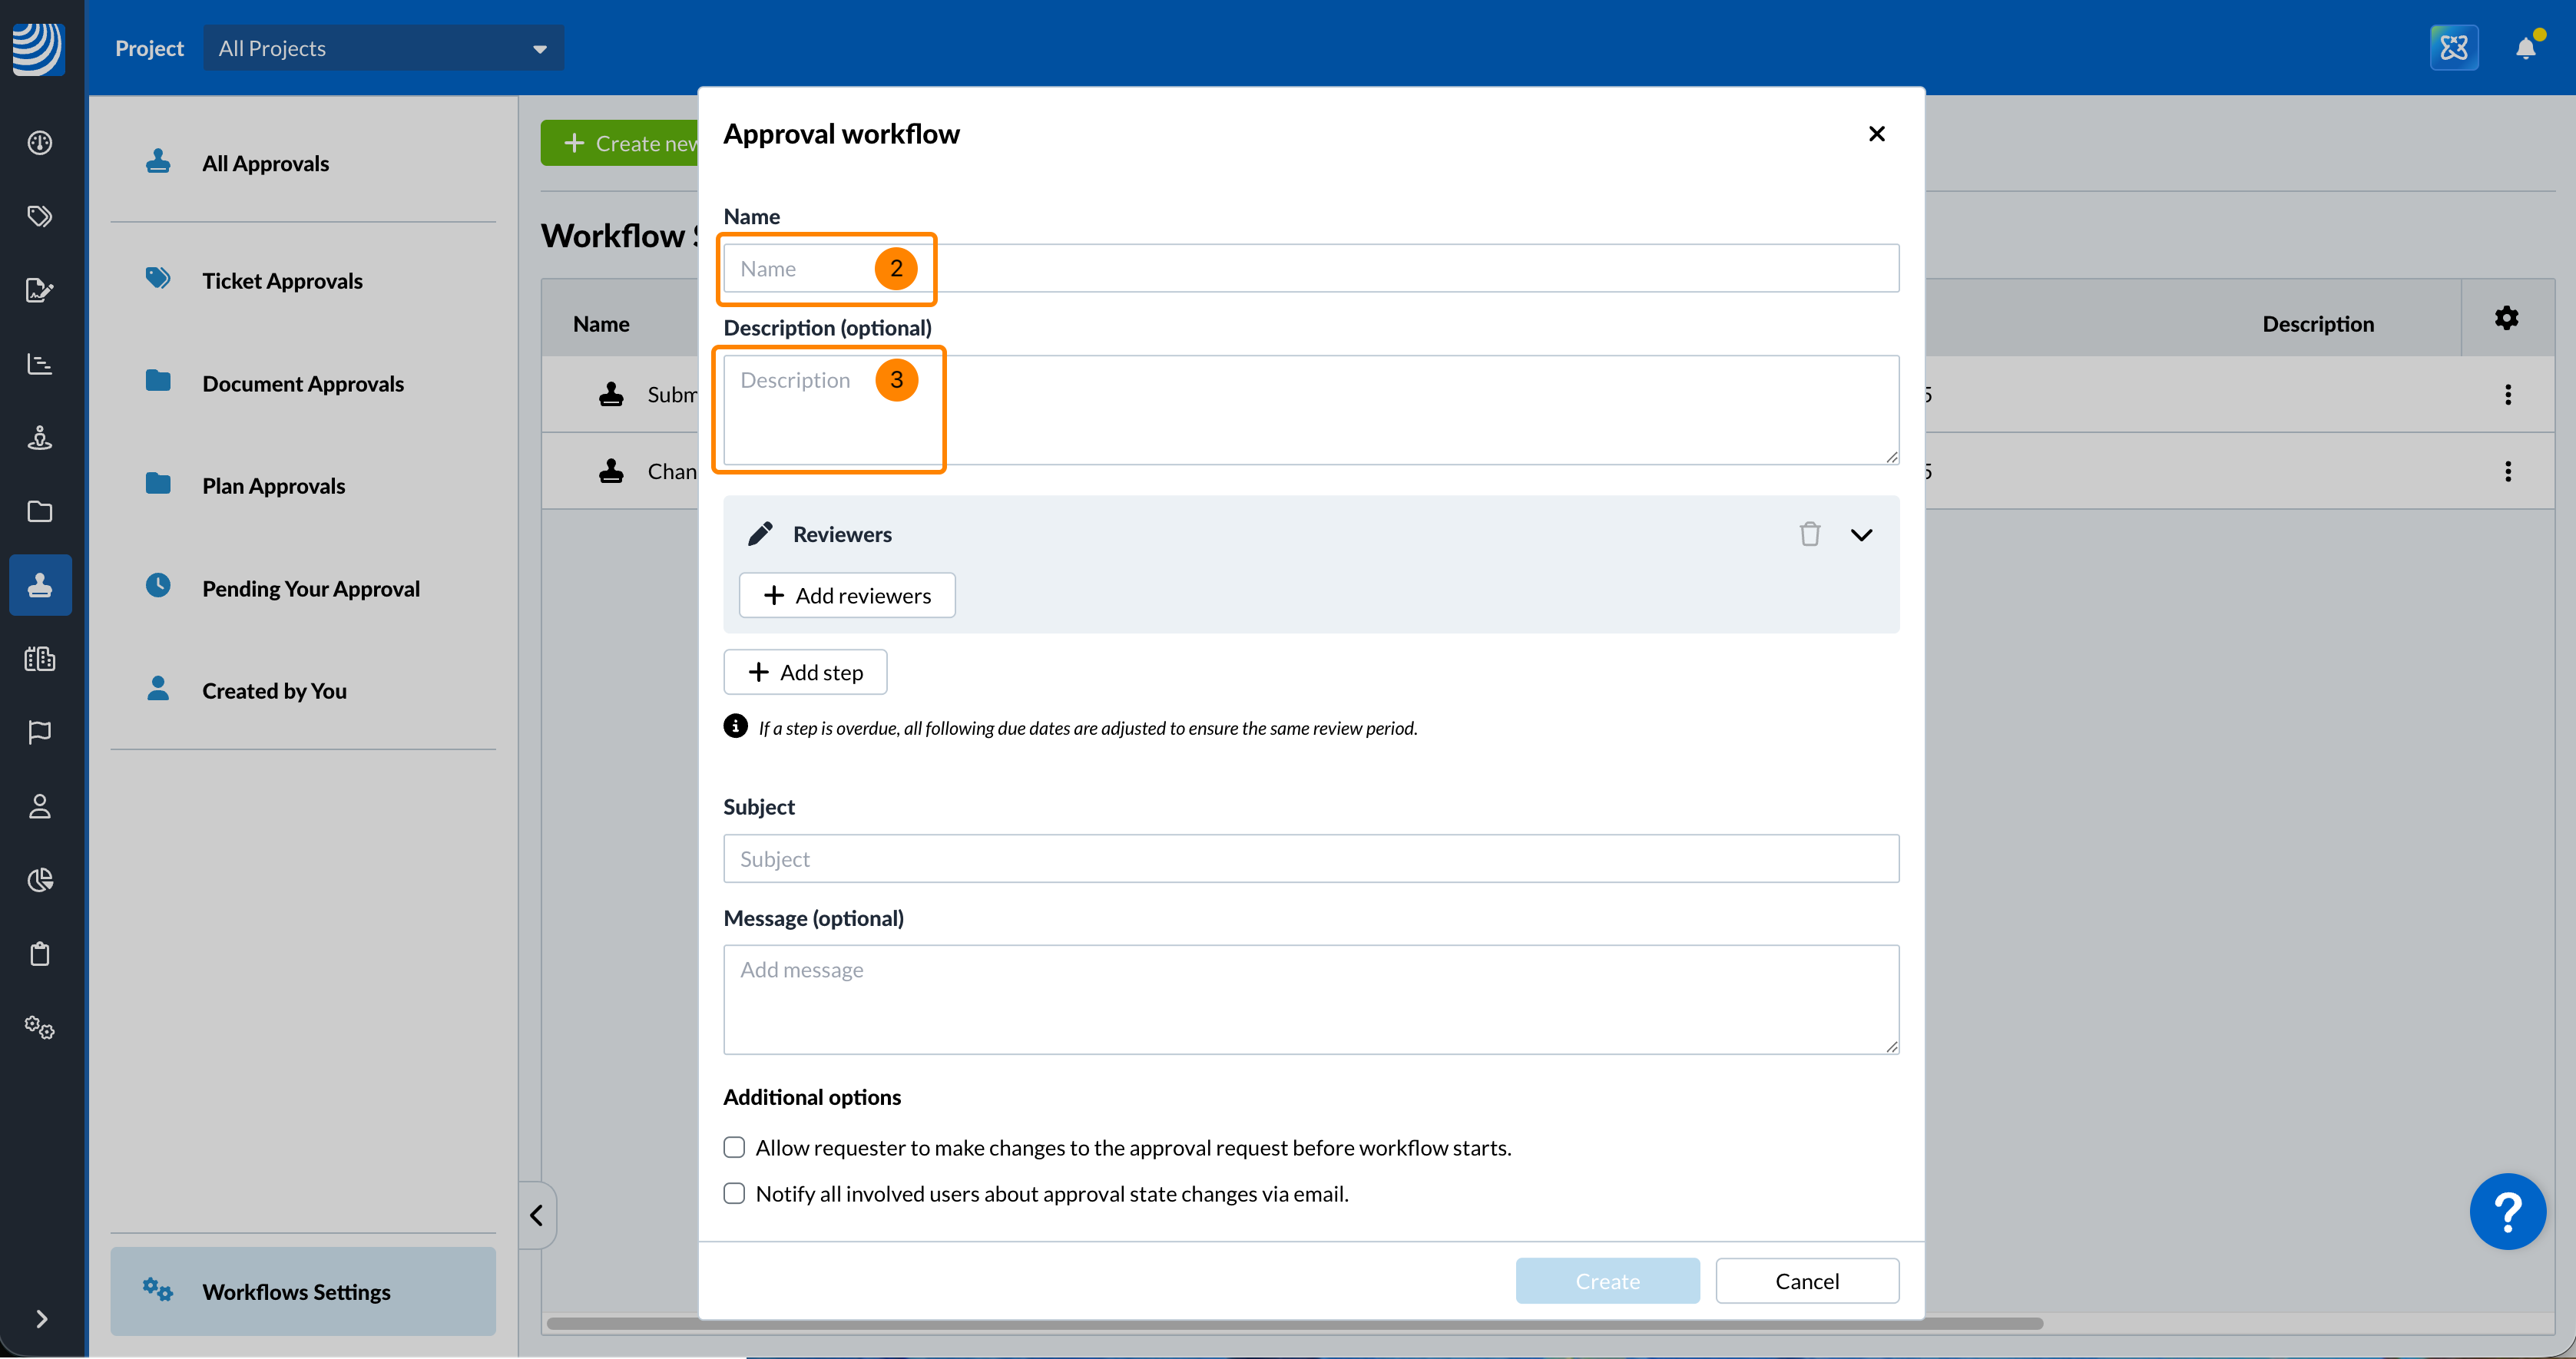The width and height of the screenshot is (2576, 1359).
Task: Click the pencil edit icon beside Reviewers
Action: pyautogui.click(x=760, y=534)
